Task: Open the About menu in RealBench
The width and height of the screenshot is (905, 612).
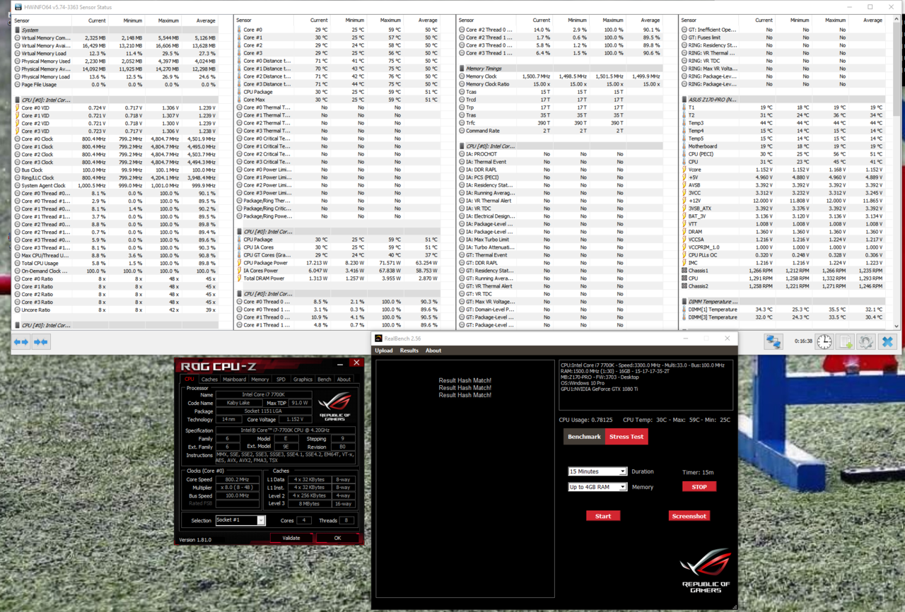Action: pos(433,351)
